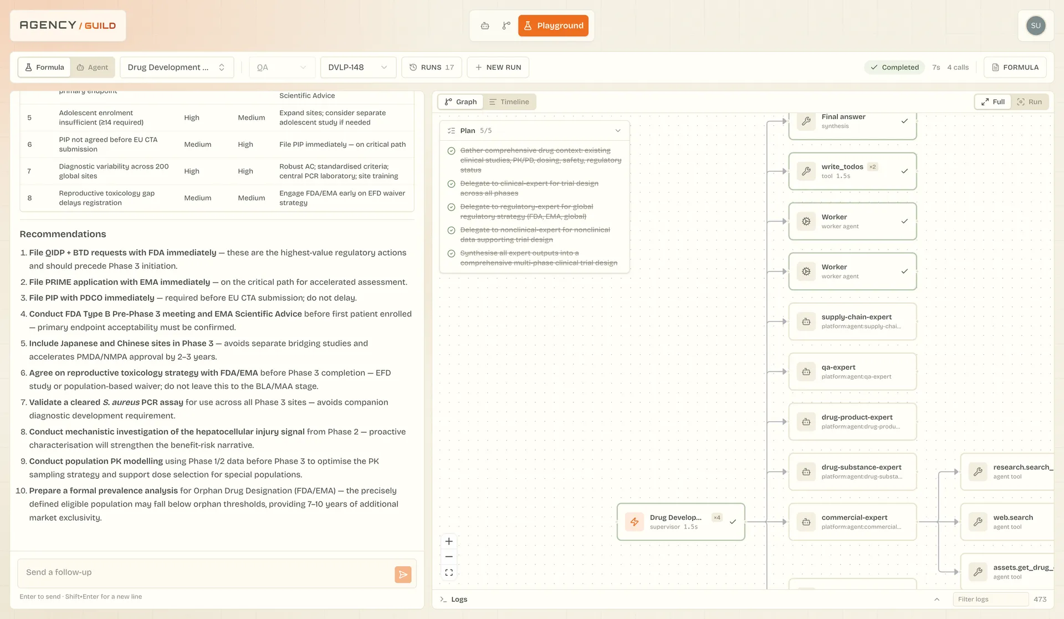Click the Final answer wrench icon
The image size is (1064, 619).
[x=806, y=121]
